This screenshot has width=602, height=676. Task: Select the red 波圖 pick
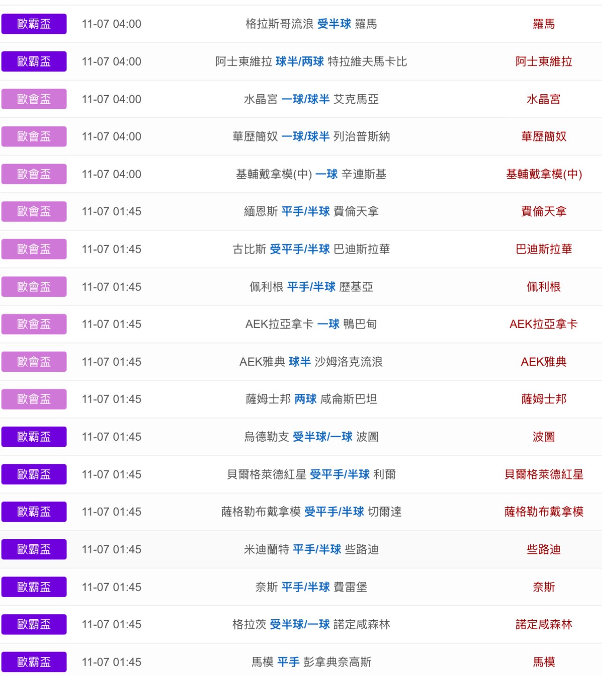[543, 436]
